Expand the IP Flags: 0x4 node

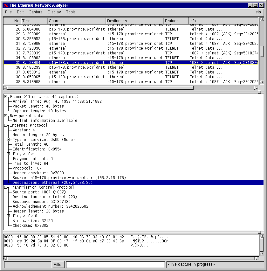point(9,154)
